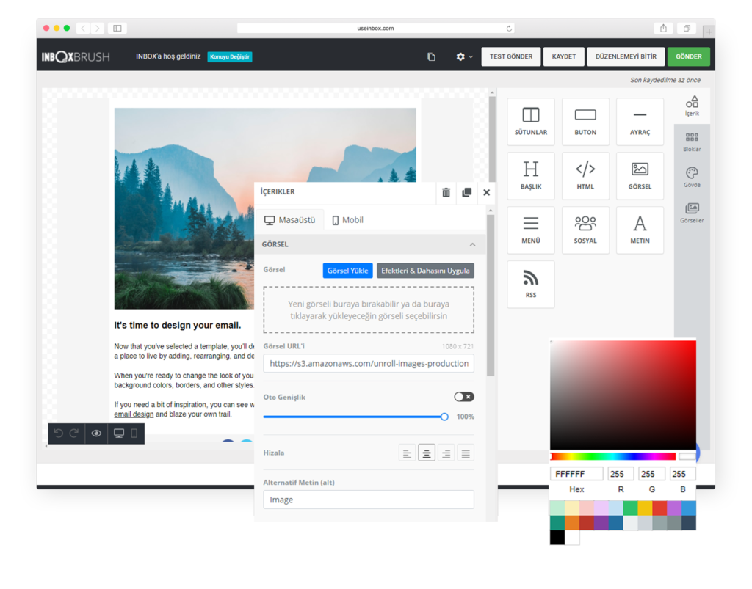Select the Sütunlar columns content block

pos(530,122)
